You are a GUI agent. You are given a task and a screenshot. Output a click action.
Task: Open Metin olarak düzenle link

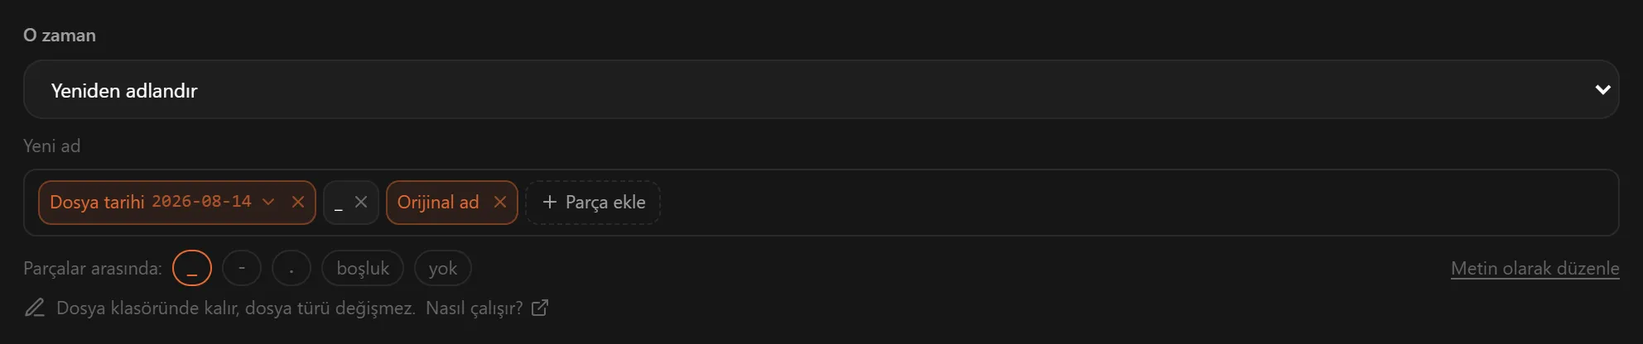pos(1535,268)
